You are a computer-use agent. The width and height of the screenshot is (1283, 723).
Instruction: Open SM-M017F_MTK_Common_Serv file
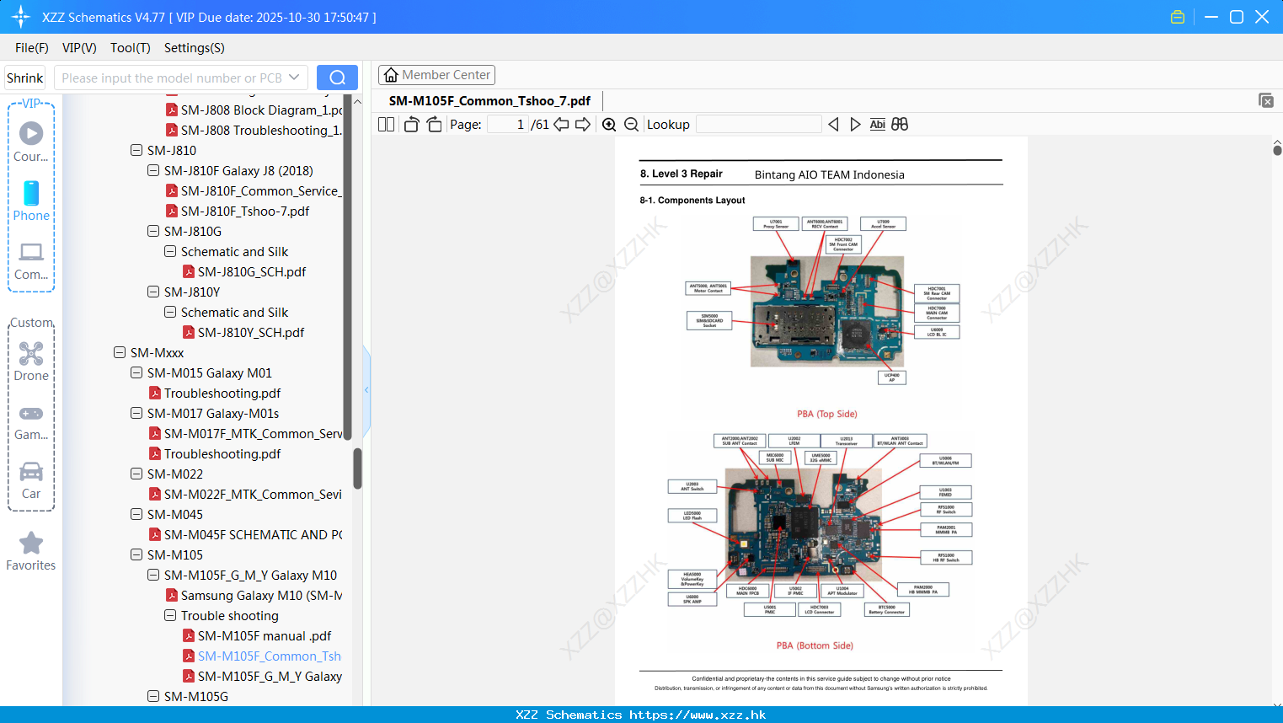(x=245, y=433)
